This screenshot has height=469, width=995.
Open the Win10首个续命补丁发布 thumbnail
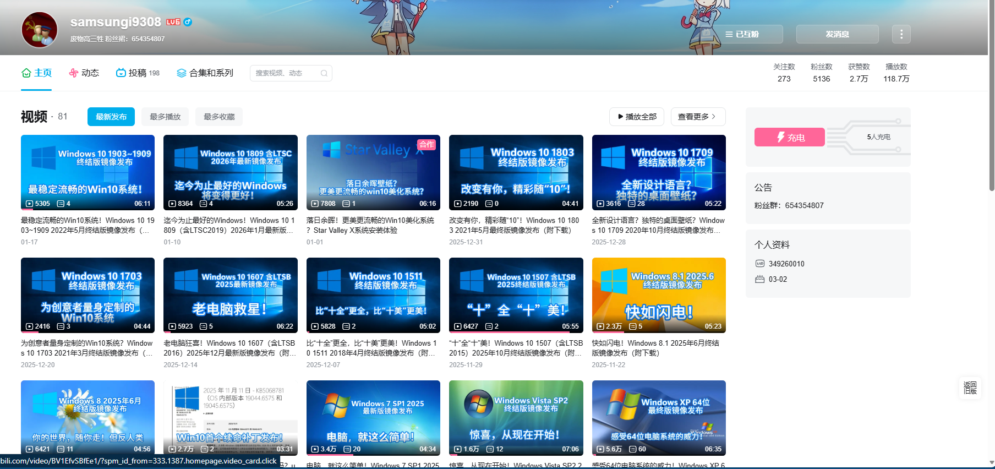click(231, 418)
